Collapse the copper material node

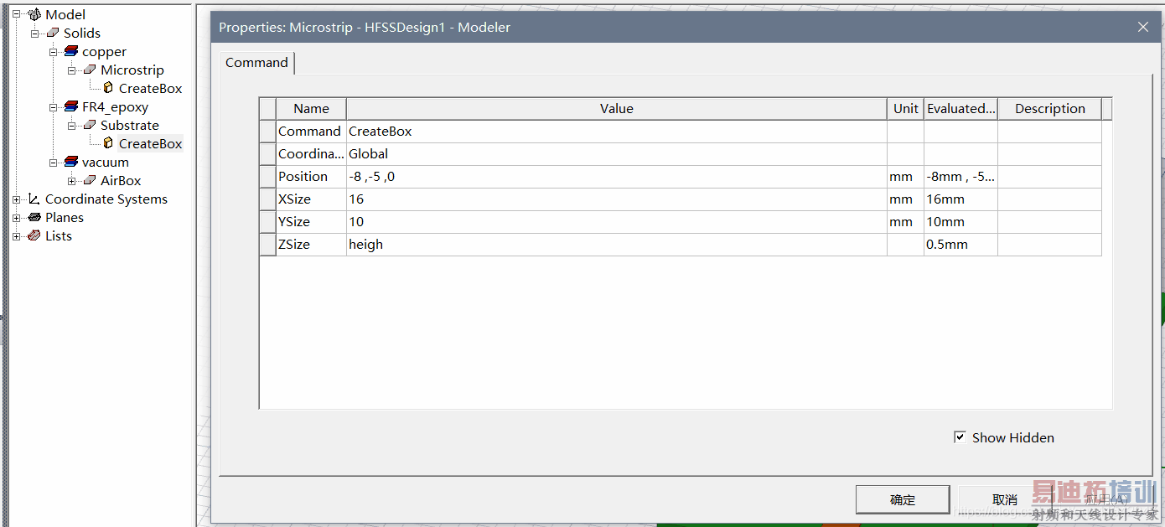coord(53,51)
